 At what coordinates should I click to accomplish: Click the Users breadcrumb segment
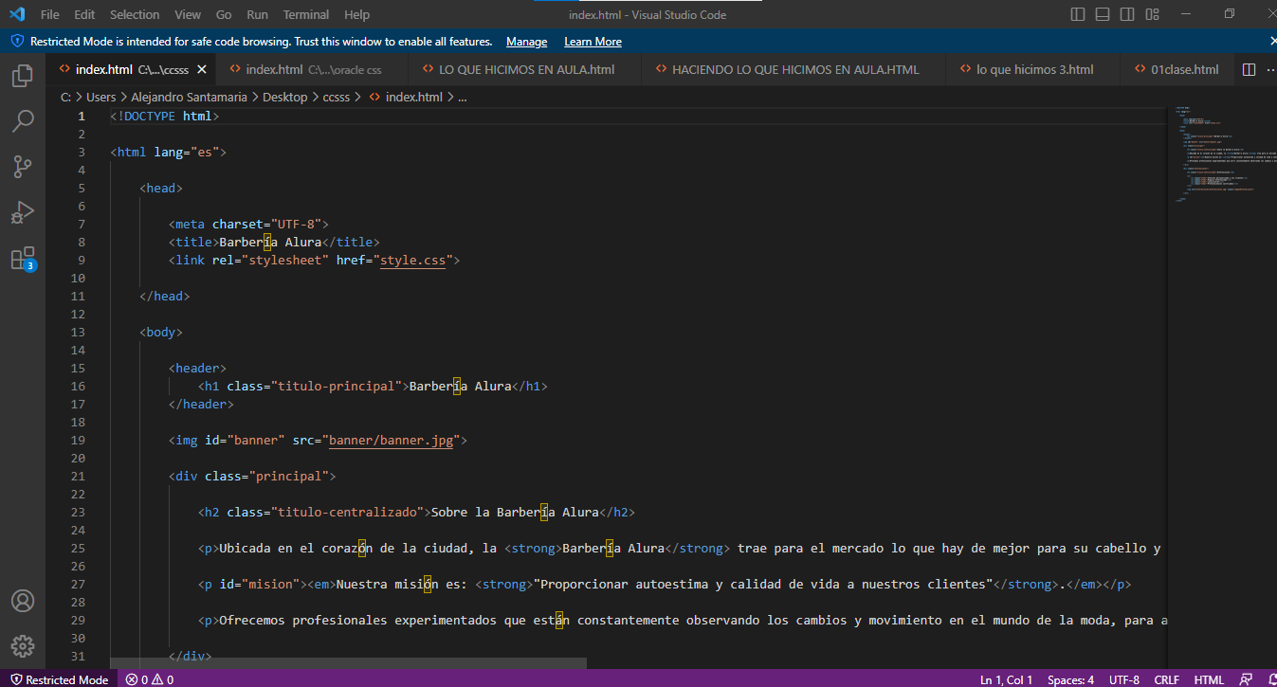pos(100,97)
